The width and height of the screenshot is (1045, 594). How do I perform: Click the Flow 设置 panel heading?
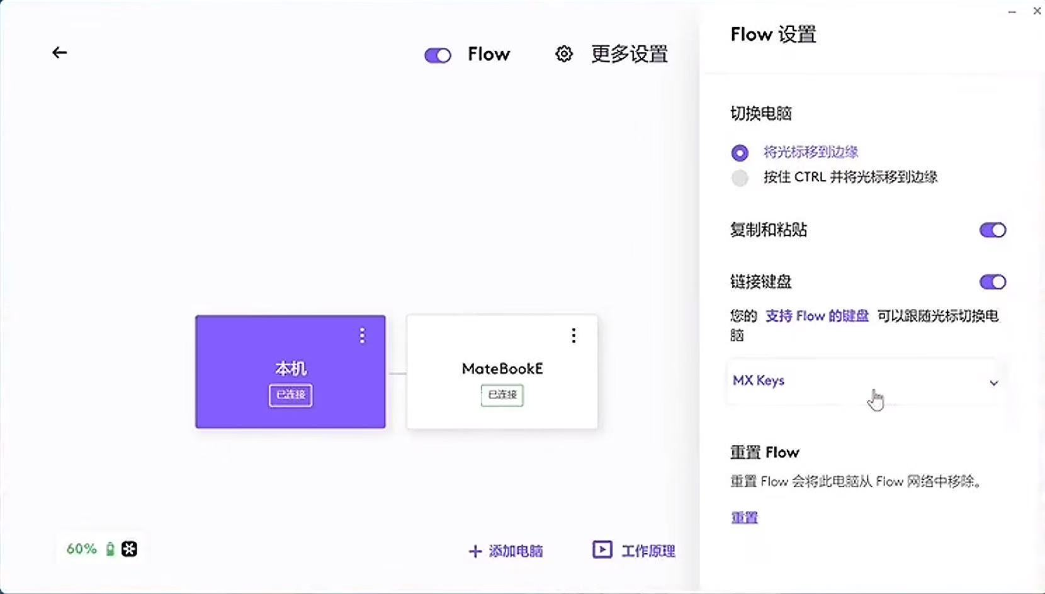point(773,35)
